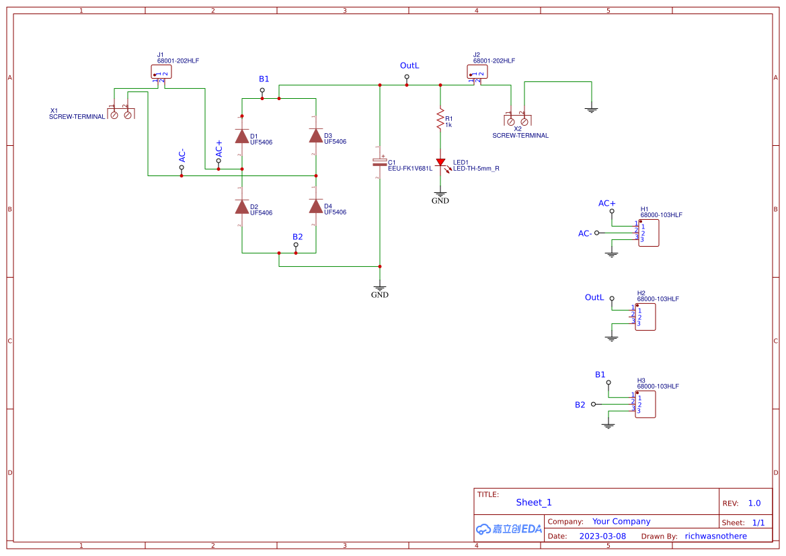786x556 pixels.
Task: Click the J2 68001-202HLF connector symbol
Action: click(x=476, y=71)
